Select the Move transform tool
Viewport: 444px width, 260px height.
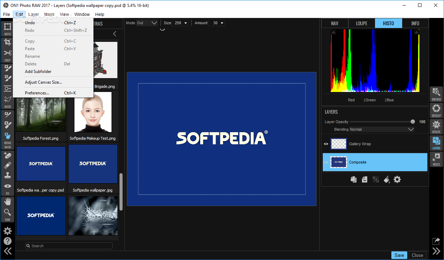pyautogui.click(x=8, y=28)
